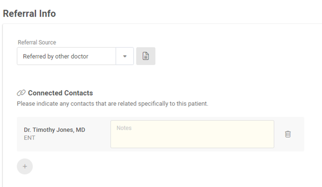This screenshot has width=322, height=187.
Task: Click the Referral Source field label
Action: point(37,42)
